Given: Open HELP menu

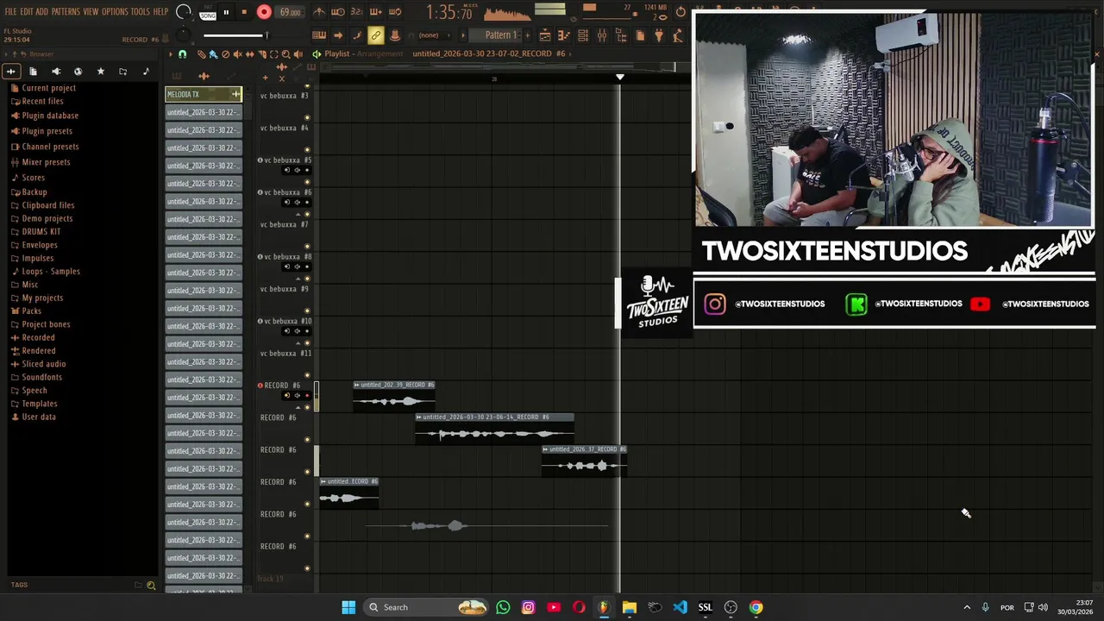Looking at the screenshot, I should 161,11.
